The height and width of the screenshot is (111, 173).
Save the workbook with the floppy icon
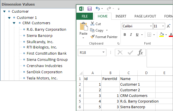[x=90, y=9]
